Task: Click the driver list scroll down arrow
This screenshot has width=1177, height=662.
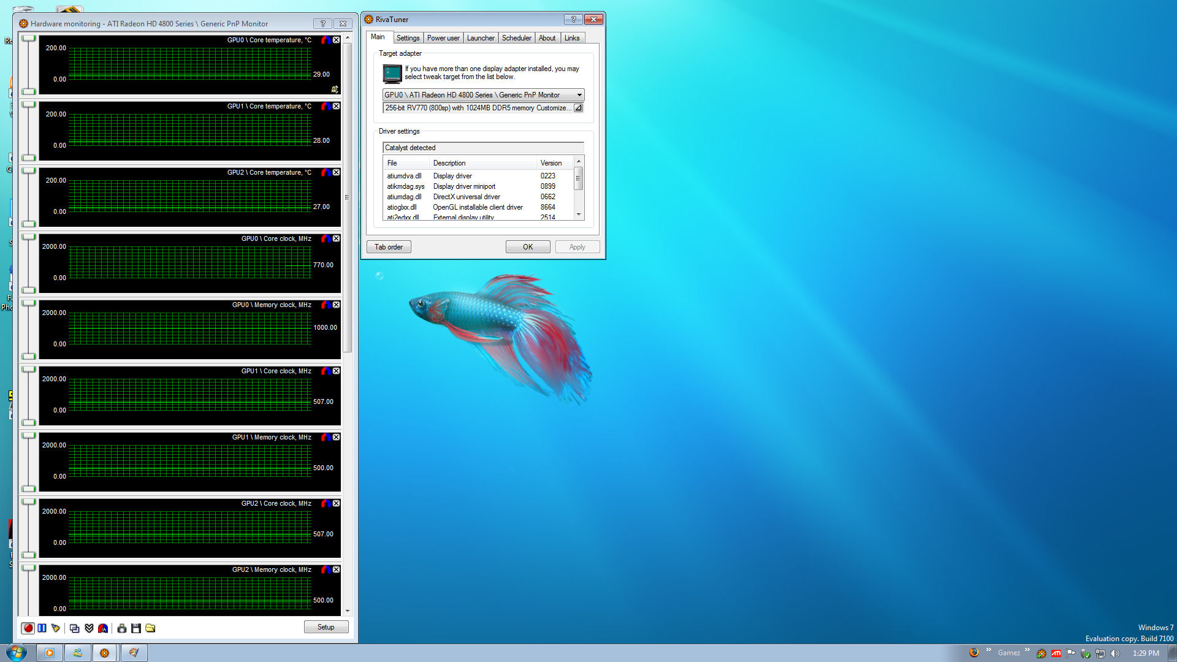Action: click(x=579, y=215)
